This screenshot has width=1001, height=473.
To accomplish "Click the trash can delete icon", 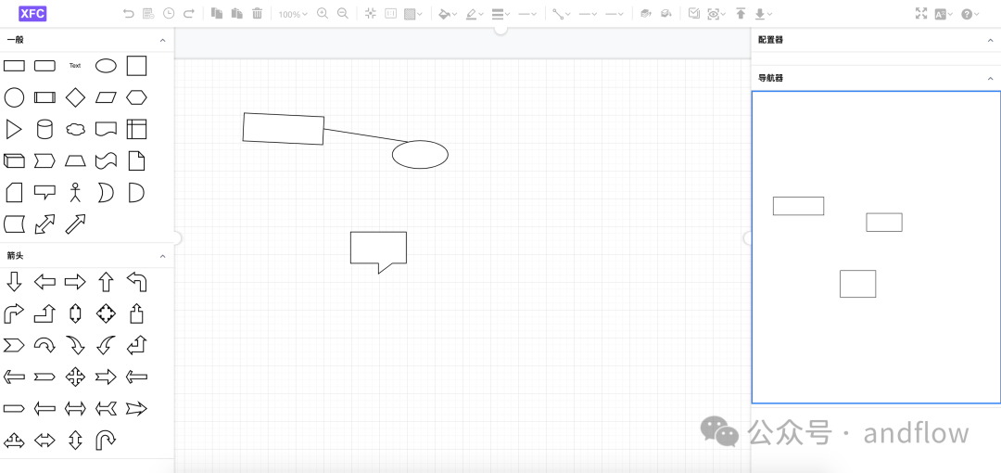I will tap(258, 14).
